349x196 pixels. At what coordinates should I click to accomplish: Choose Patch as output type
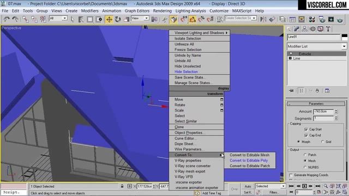click(x=305, y=155)
